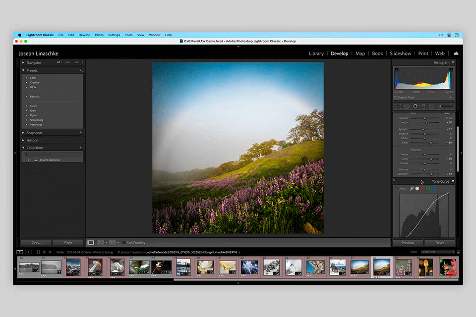Set the Exposure slider handle

pos(425,118)
